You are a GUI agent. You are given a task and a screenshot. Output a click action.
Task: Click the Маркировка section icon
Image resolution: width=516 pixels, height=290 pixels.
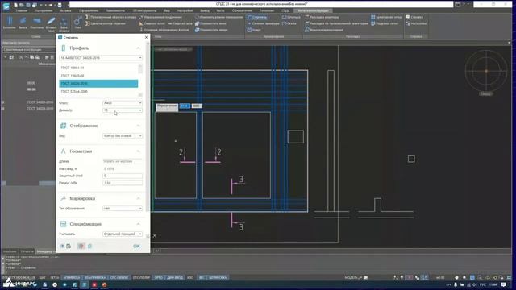(63, 198)
